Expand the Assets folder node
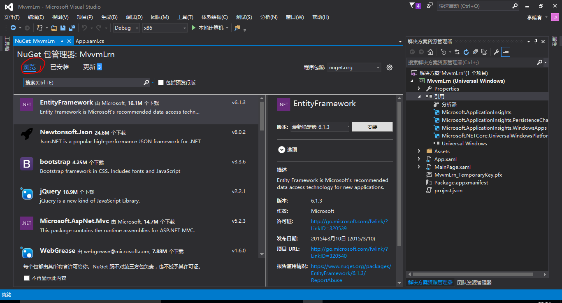 [419, 151]
